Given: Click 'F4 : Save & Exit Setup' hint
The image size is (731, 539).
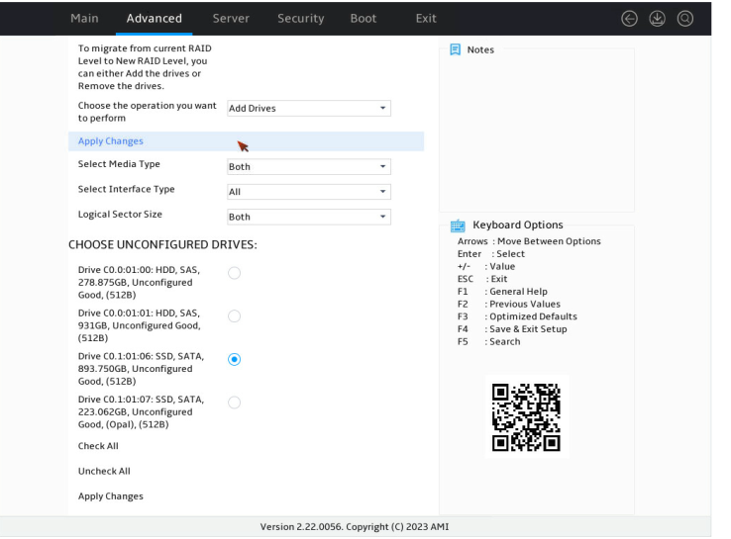Looking at the screenshot, I should coord(512,329).
